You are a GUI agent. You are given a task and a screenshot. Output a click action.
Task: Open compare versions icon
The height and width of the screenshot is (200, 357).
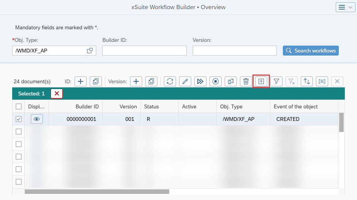231,81
